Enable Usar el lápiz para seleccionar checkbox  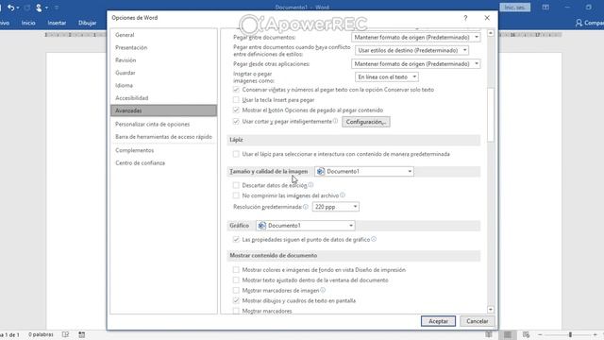236,154
